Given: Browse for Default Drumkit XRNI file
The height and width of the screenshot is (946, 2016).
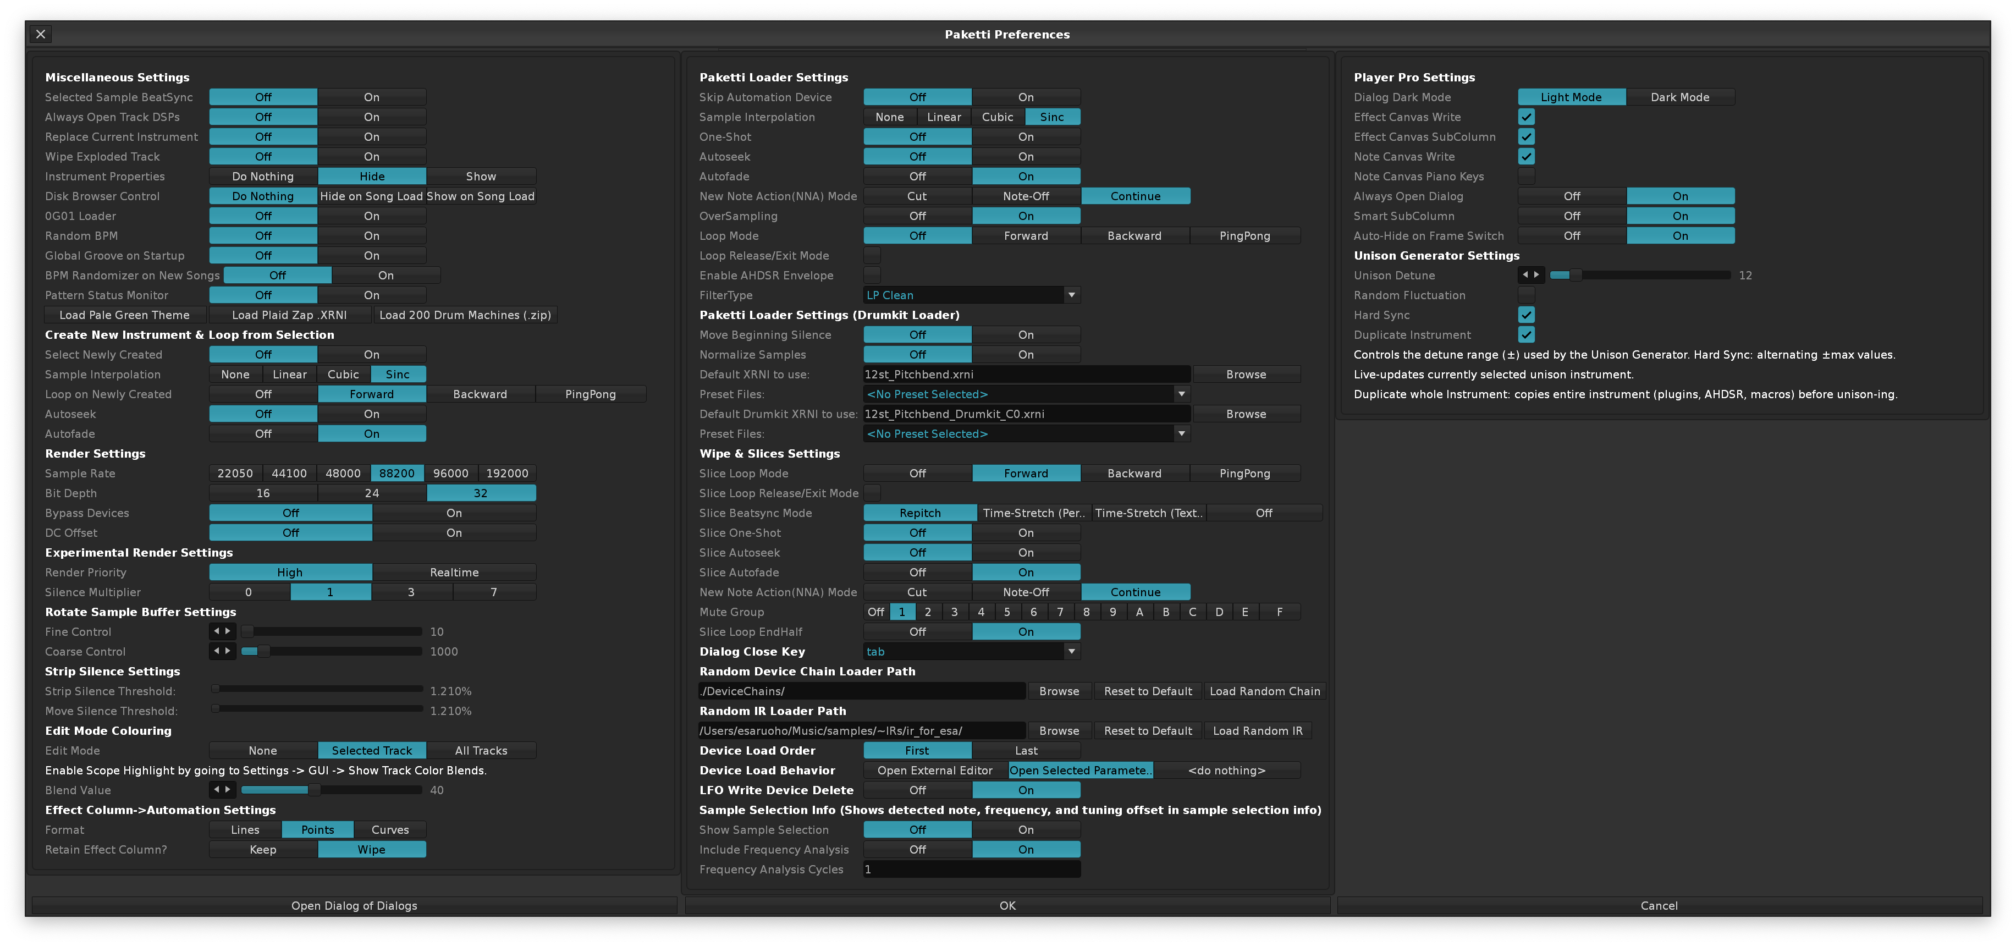Looking at the screenshot, I should point(1246,414).
